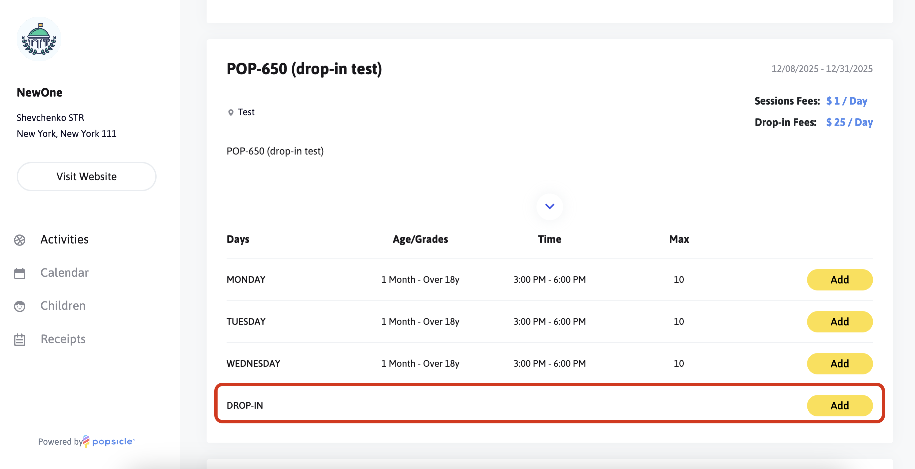Click the NewOne organization logo
Image resolution: width=915 pixels, height=469 pixels.
click(39, 39)
